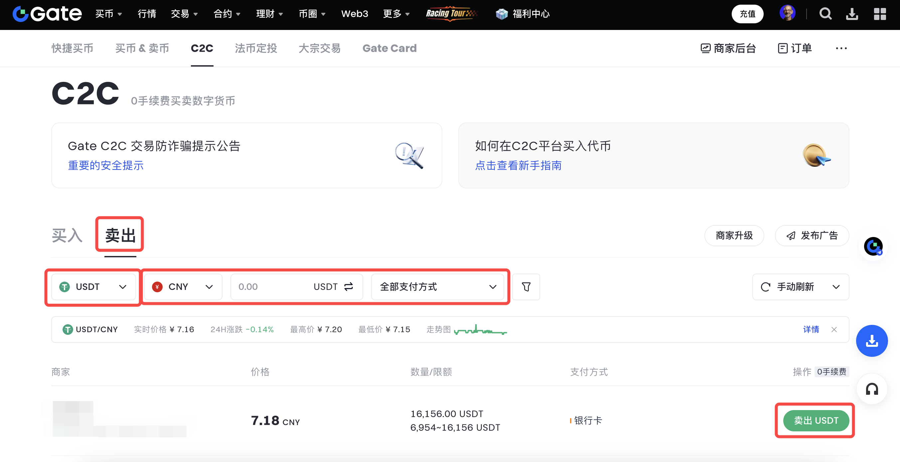Switch to the 买入 tab
This screenshot has height=462, width=900.
[x=67, y=235]
